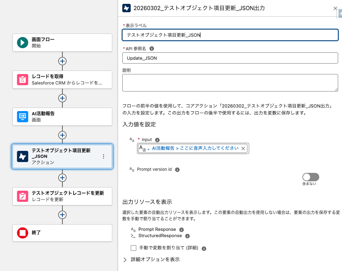
Task: Click the 説明 description text area
Action: click(230, 83)
